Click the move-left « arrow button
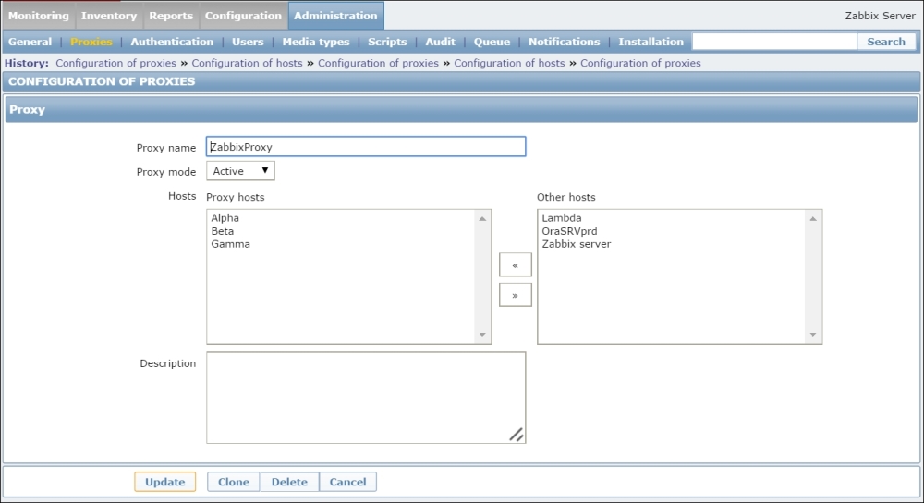This screenshot has width=924, height=503. coord(515,265)
